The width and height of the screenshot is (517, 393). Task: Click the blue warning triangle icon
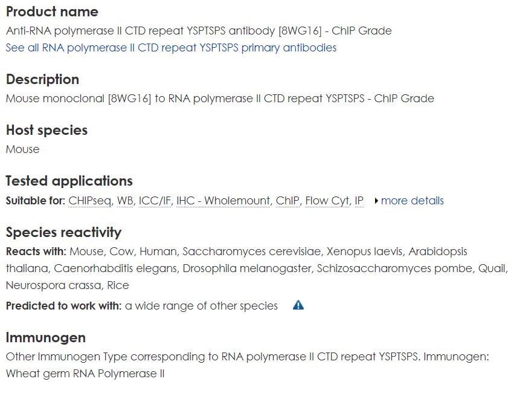[298, 305]
